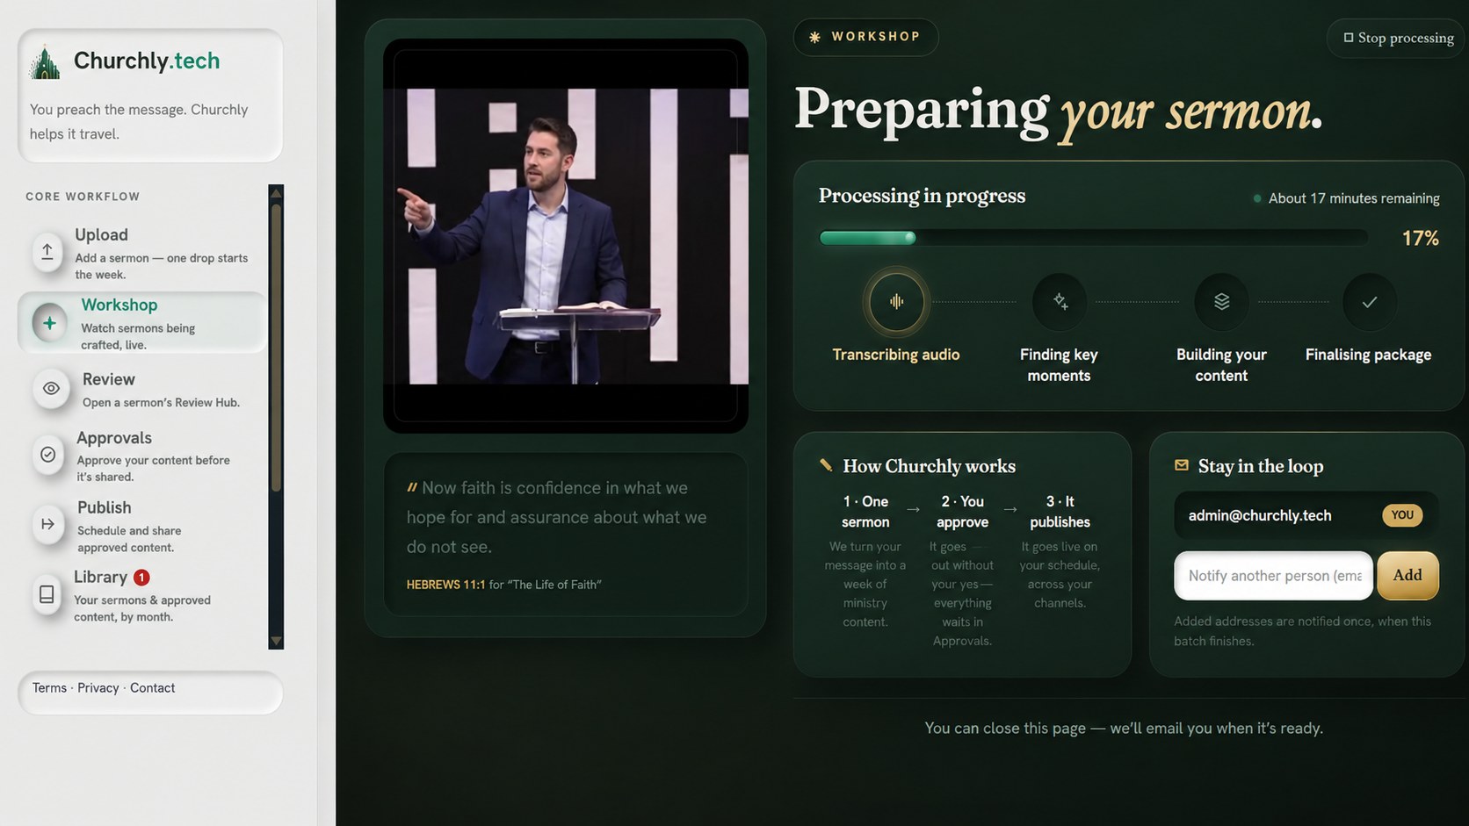Click the '1 · One sermon' step heading
The width and height of the screenshot is (1469, 826).
[x=865, y=512]
